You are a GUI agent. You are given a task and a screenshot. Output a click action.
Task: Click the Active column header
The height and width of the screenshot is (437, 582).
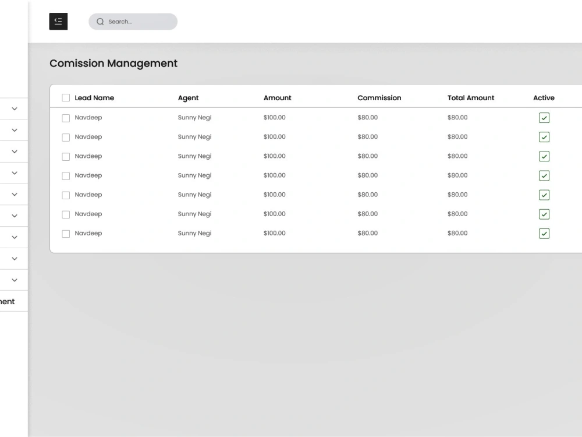click(x=544, y=98)
